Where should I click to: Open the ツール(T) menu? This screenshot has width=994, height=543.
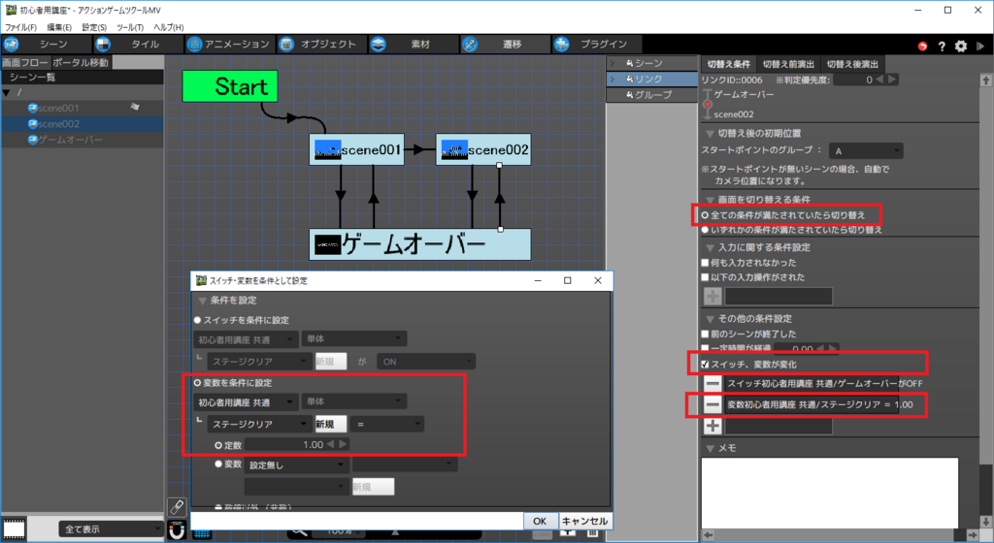129,27
